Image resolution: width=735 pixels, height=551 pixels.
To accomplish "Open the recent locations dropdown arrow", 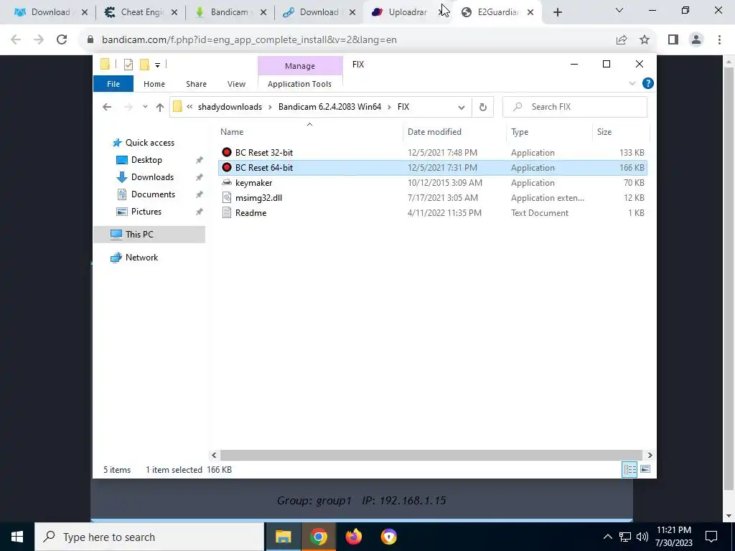I will pos(145,107).
